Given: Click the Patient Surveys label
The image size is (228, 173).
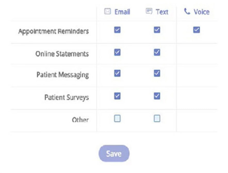Looking at the screenshot, I should click(x=67, y=98).
